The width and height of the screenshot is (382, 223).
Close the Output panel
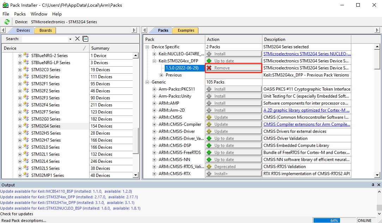coord(378,185)
